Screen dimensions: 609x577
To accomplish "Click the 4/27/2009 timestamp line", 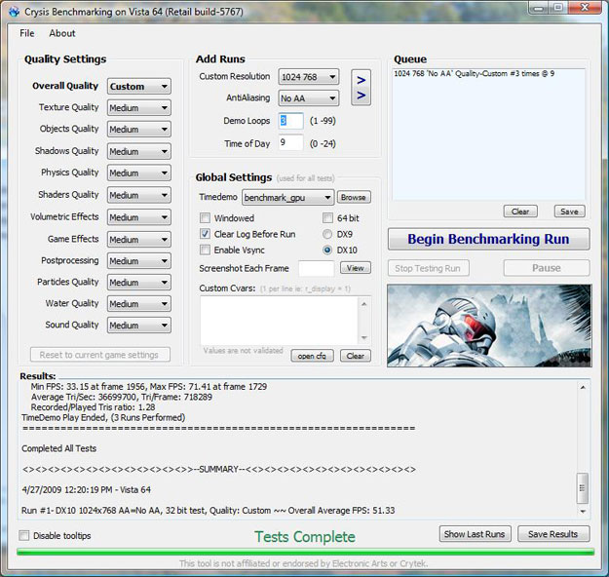I will (86, 489).
